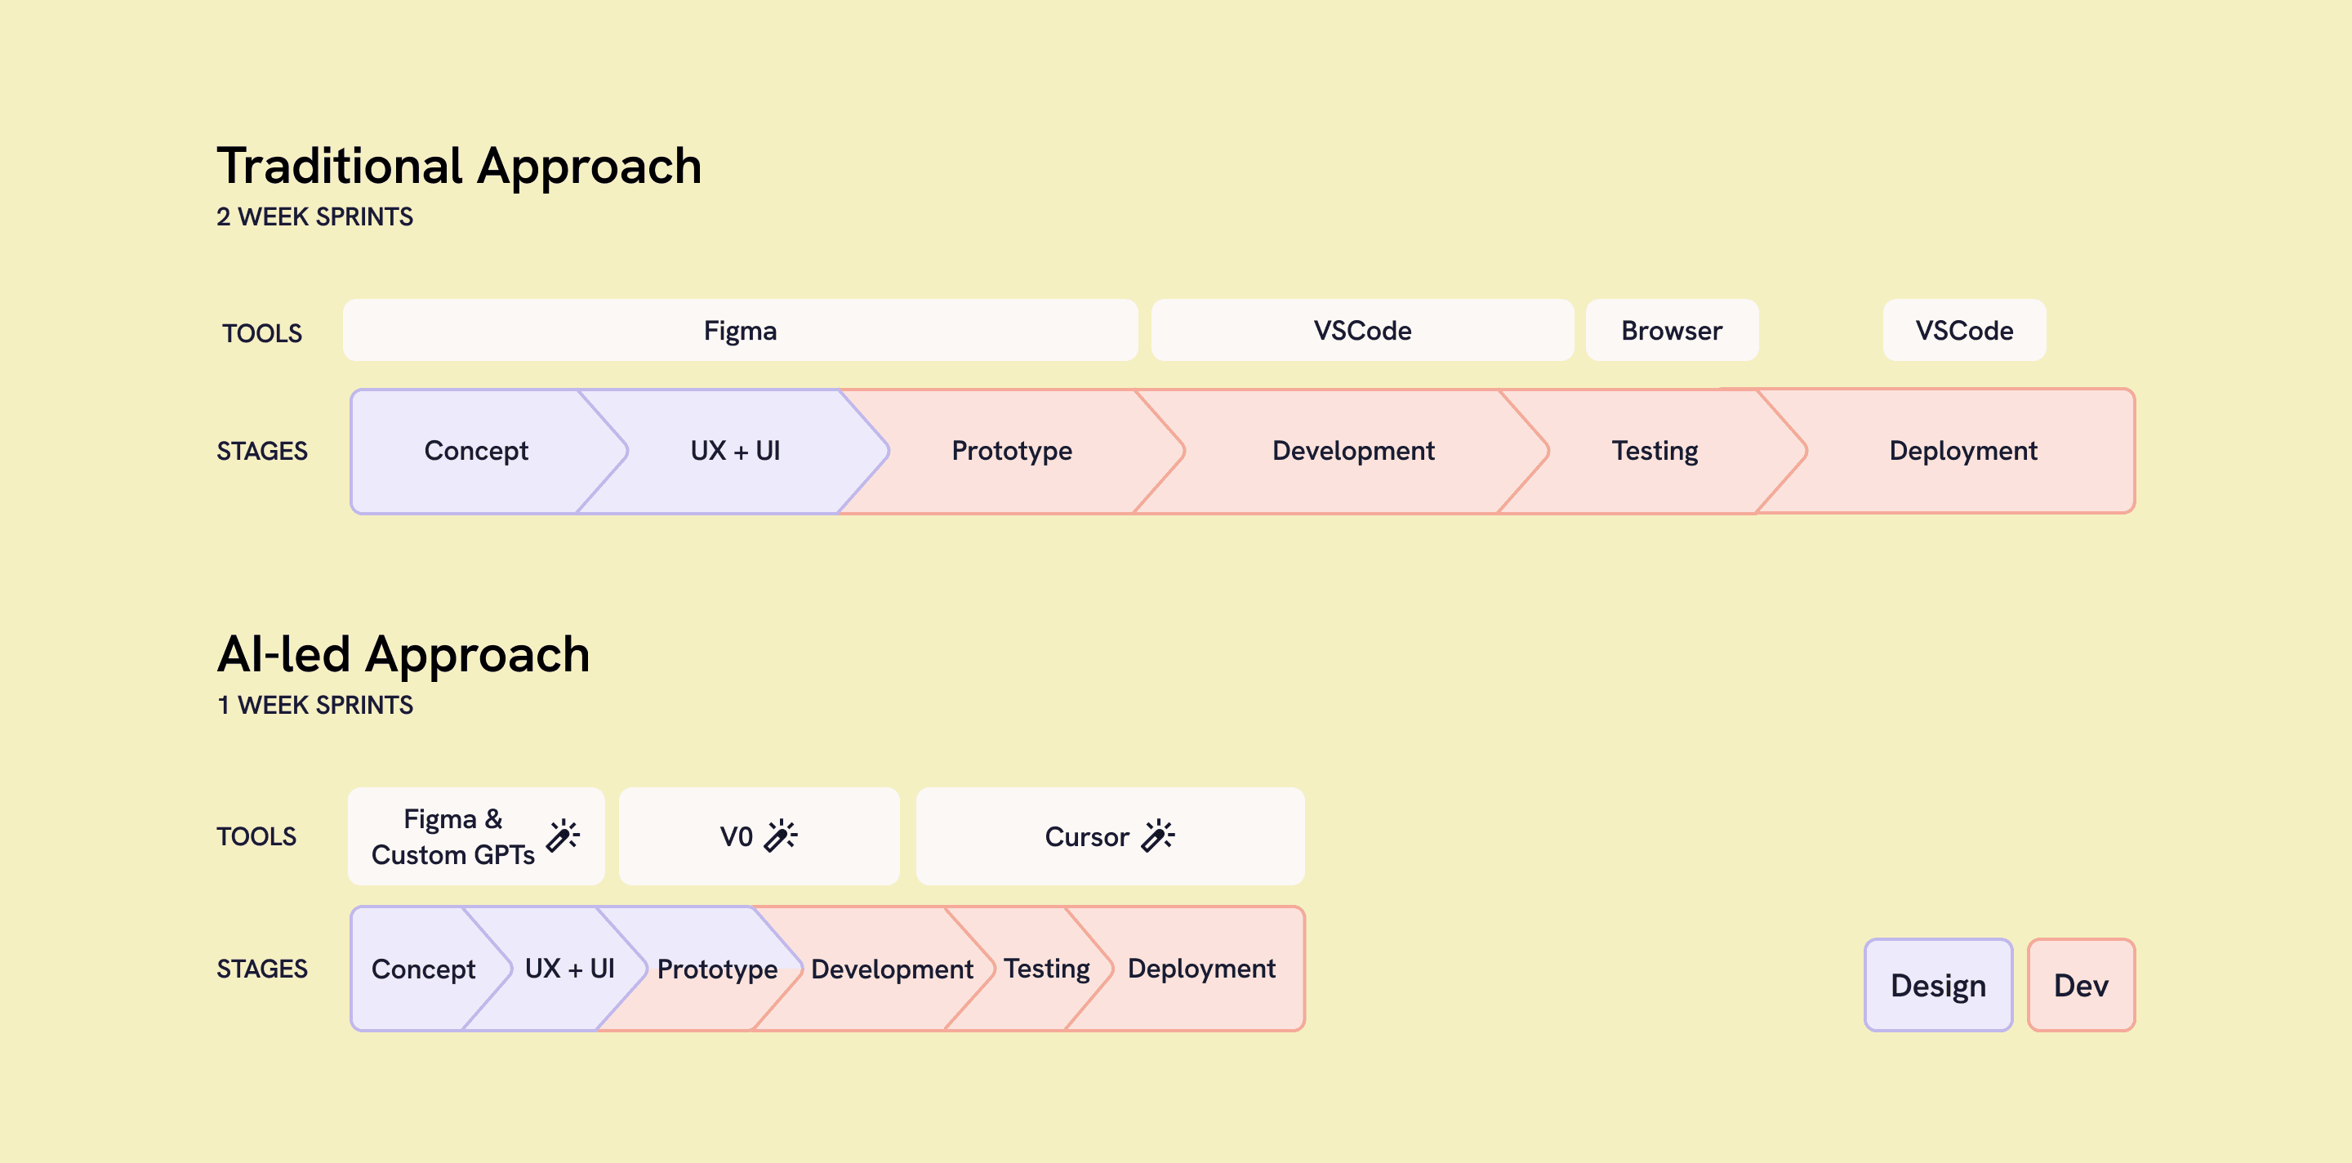Select the Traditional Development stage
The image size is (2352, 1163).
1353,451
